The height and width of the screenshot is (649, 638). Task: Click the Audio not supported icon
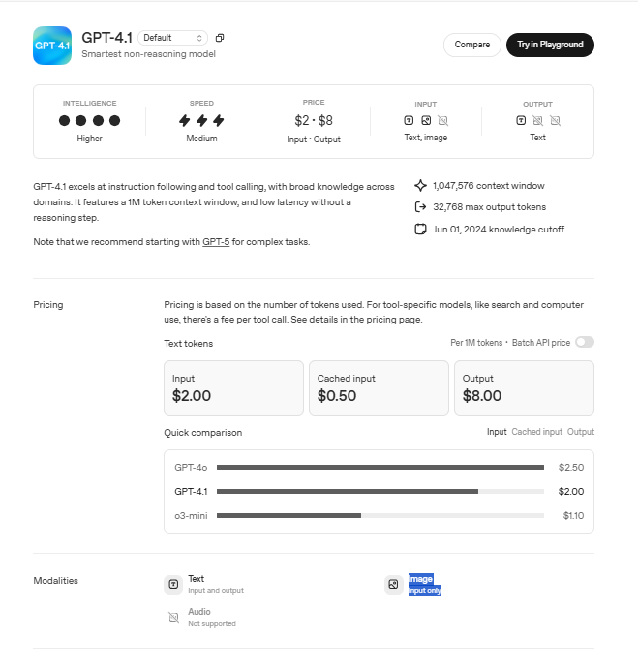tap(173, 618)
